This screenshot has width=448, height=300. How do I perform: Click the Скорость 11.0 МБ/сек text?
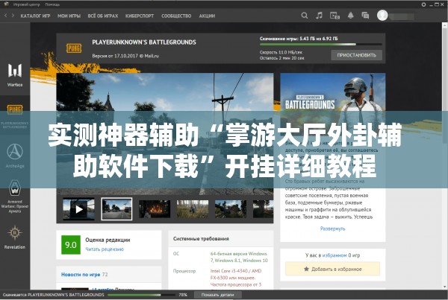[x=281, y=52]
